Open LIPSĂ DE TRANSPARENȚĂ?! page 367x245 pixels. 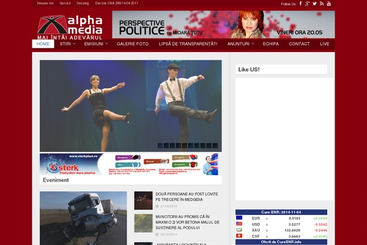[x=188, y=44]
